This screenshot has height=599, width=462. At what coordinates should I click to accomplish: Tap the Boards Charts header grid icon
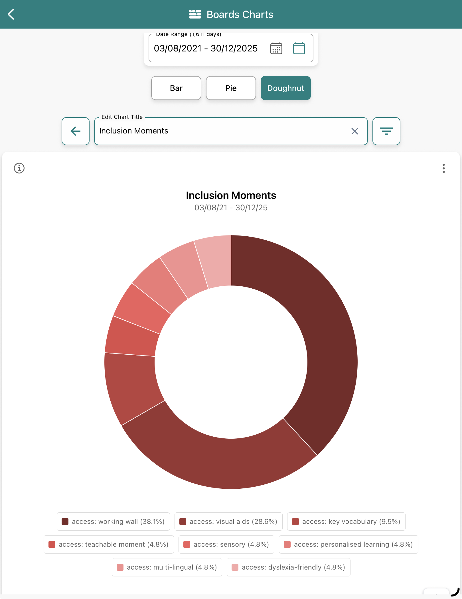pos(195,14)
